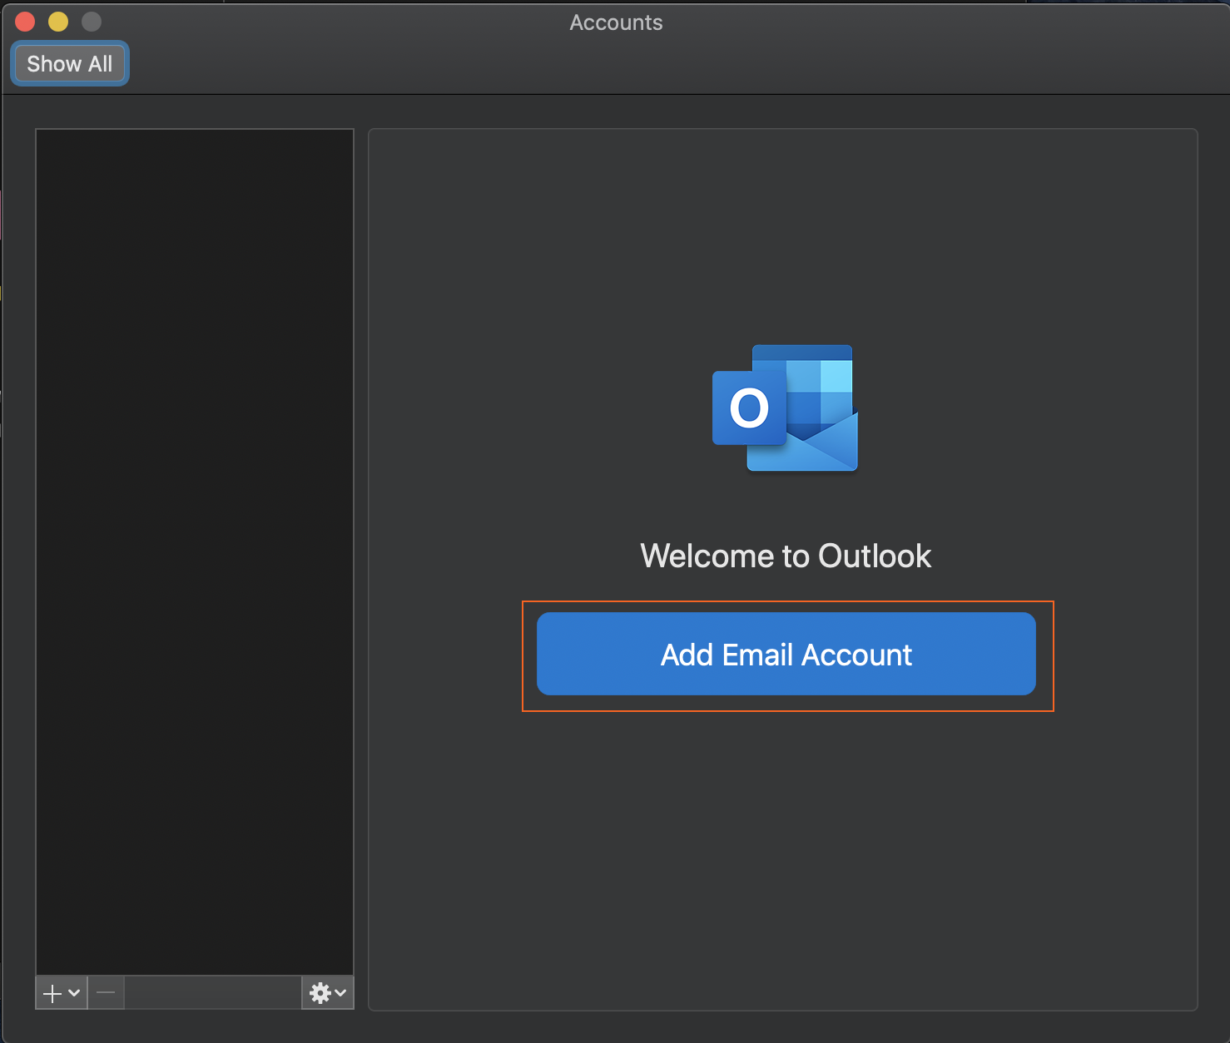Viewport: 1230px width, 1043px height.
Task: Close the Accounts window
Action: click(x=24, y=21)
